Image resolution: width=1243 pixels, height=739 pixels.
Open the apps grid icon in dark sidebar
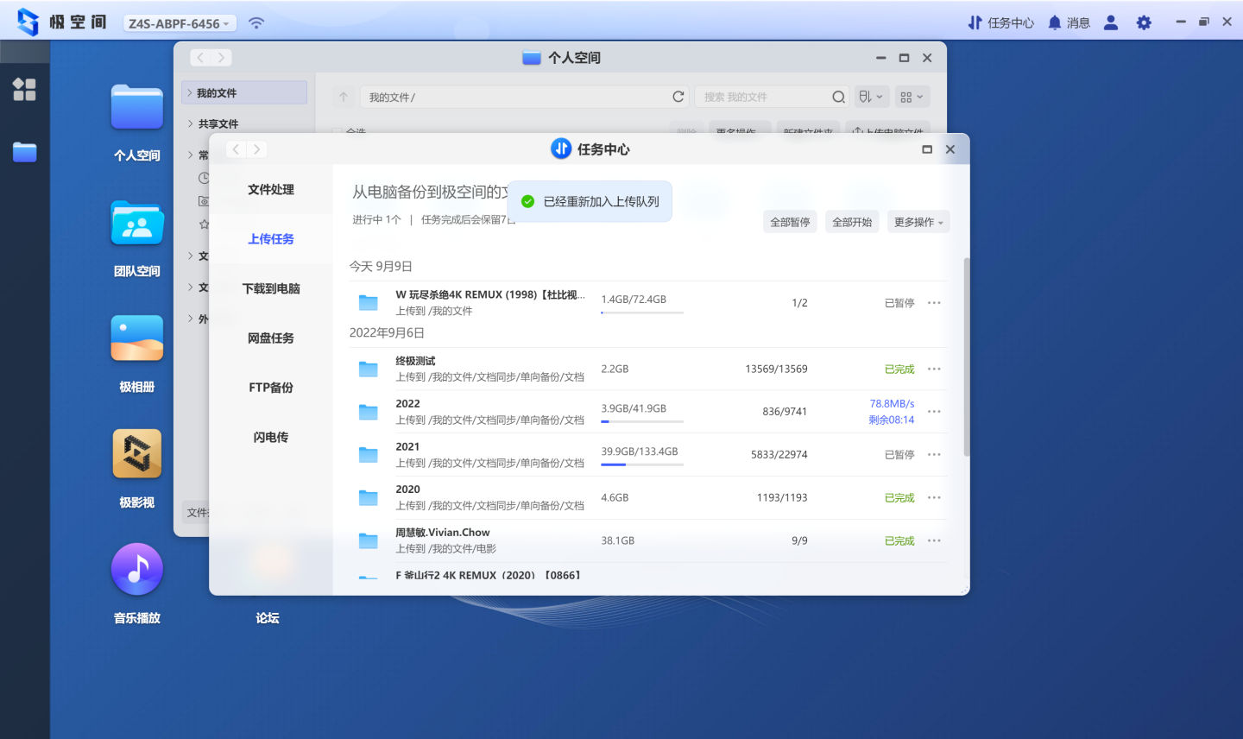(24, 89)
